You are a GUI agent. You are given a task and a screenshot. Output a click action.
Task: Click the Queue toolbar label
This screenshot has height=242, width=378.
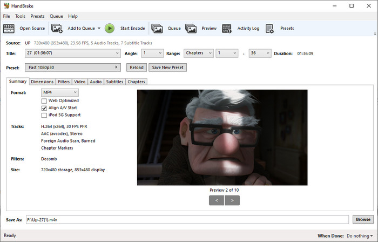tap(174, 29)
